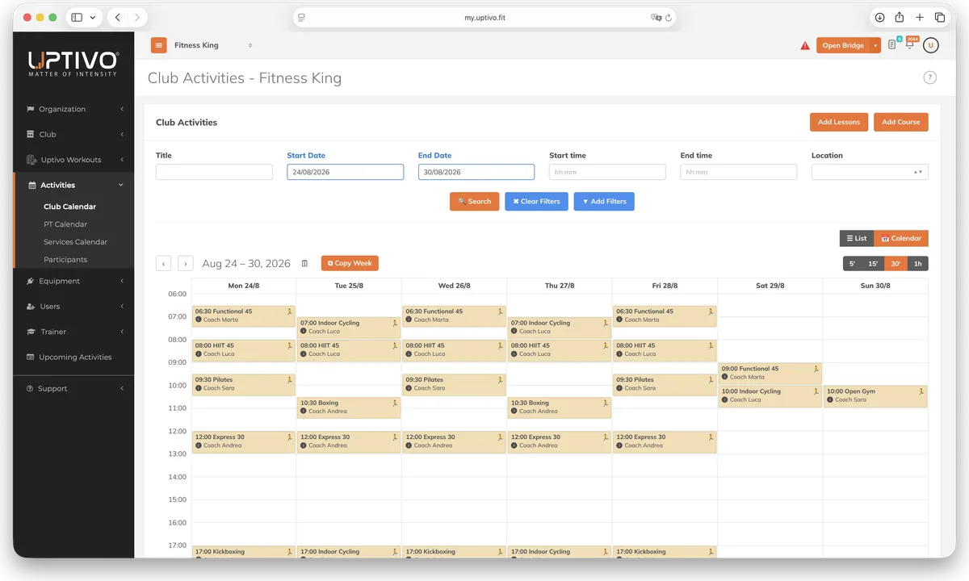Click info icon on Monday 12:00 Express 30
This screenshot has height=581, width=969.
[198, 445]
